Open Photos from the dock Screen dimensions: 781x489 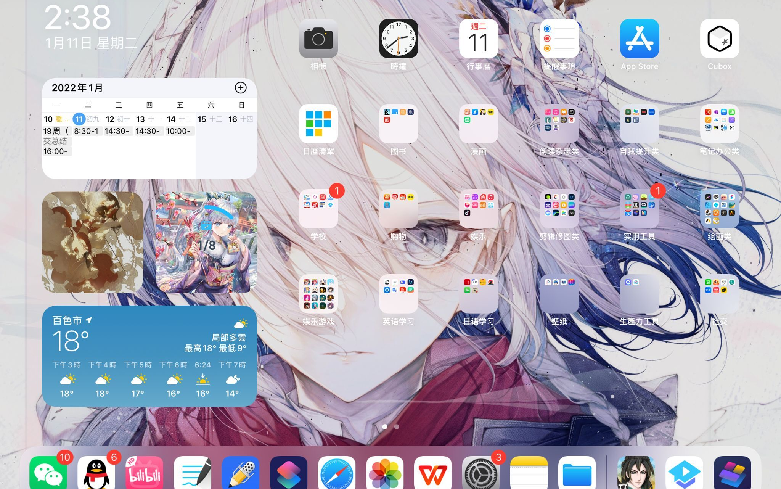(385, 473)
